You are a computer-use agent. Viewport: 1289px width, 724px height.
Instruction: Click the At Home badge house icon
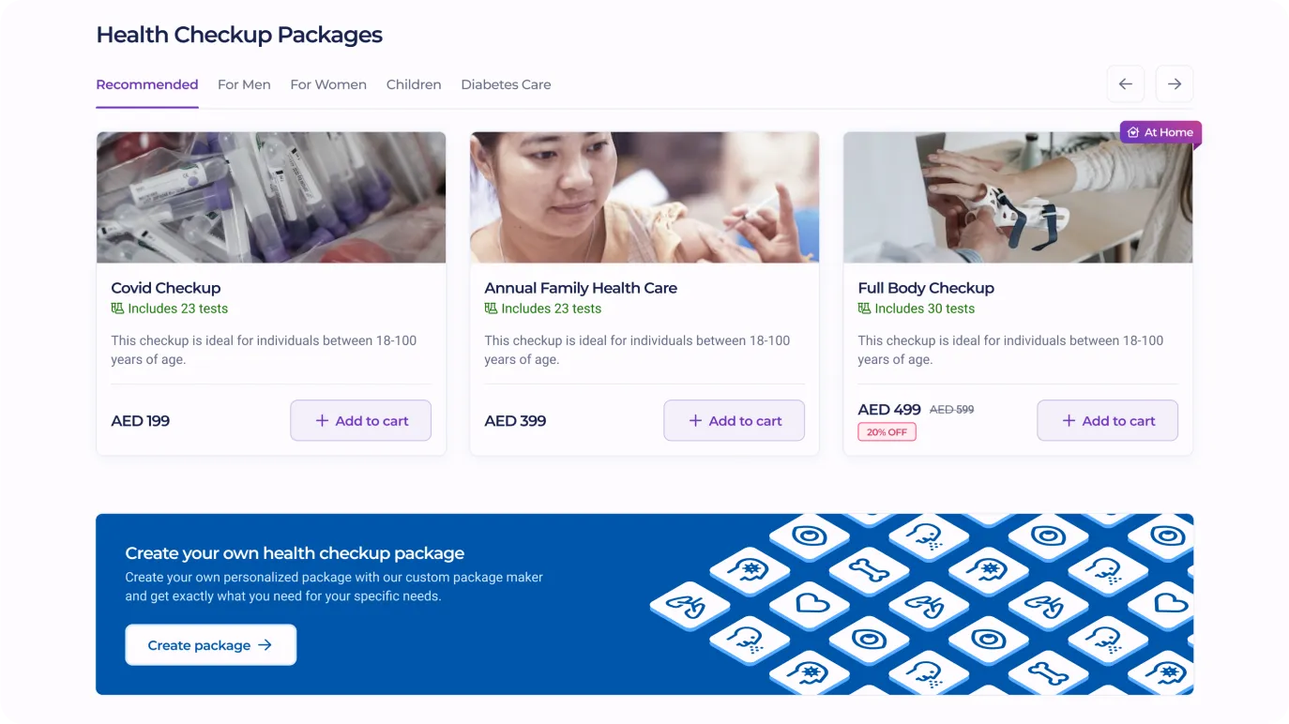(1133, 132)
